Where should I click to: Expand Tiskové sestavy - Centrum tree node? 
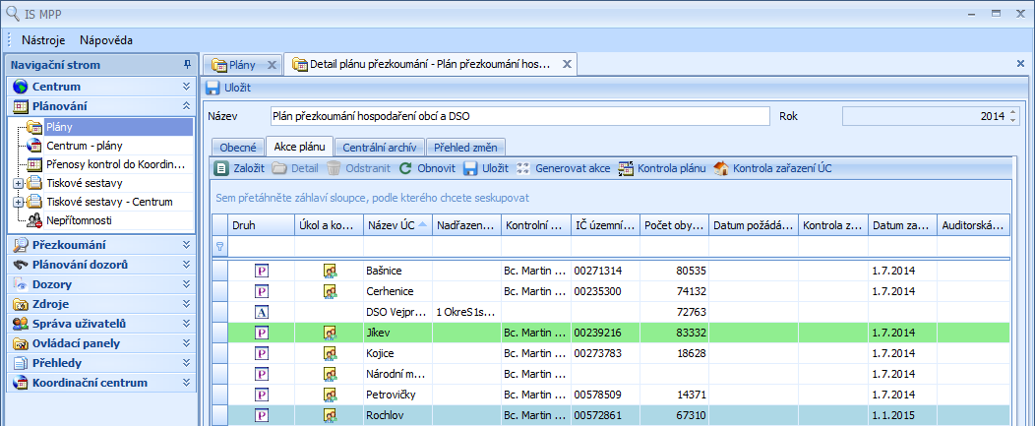coord(18,202)
